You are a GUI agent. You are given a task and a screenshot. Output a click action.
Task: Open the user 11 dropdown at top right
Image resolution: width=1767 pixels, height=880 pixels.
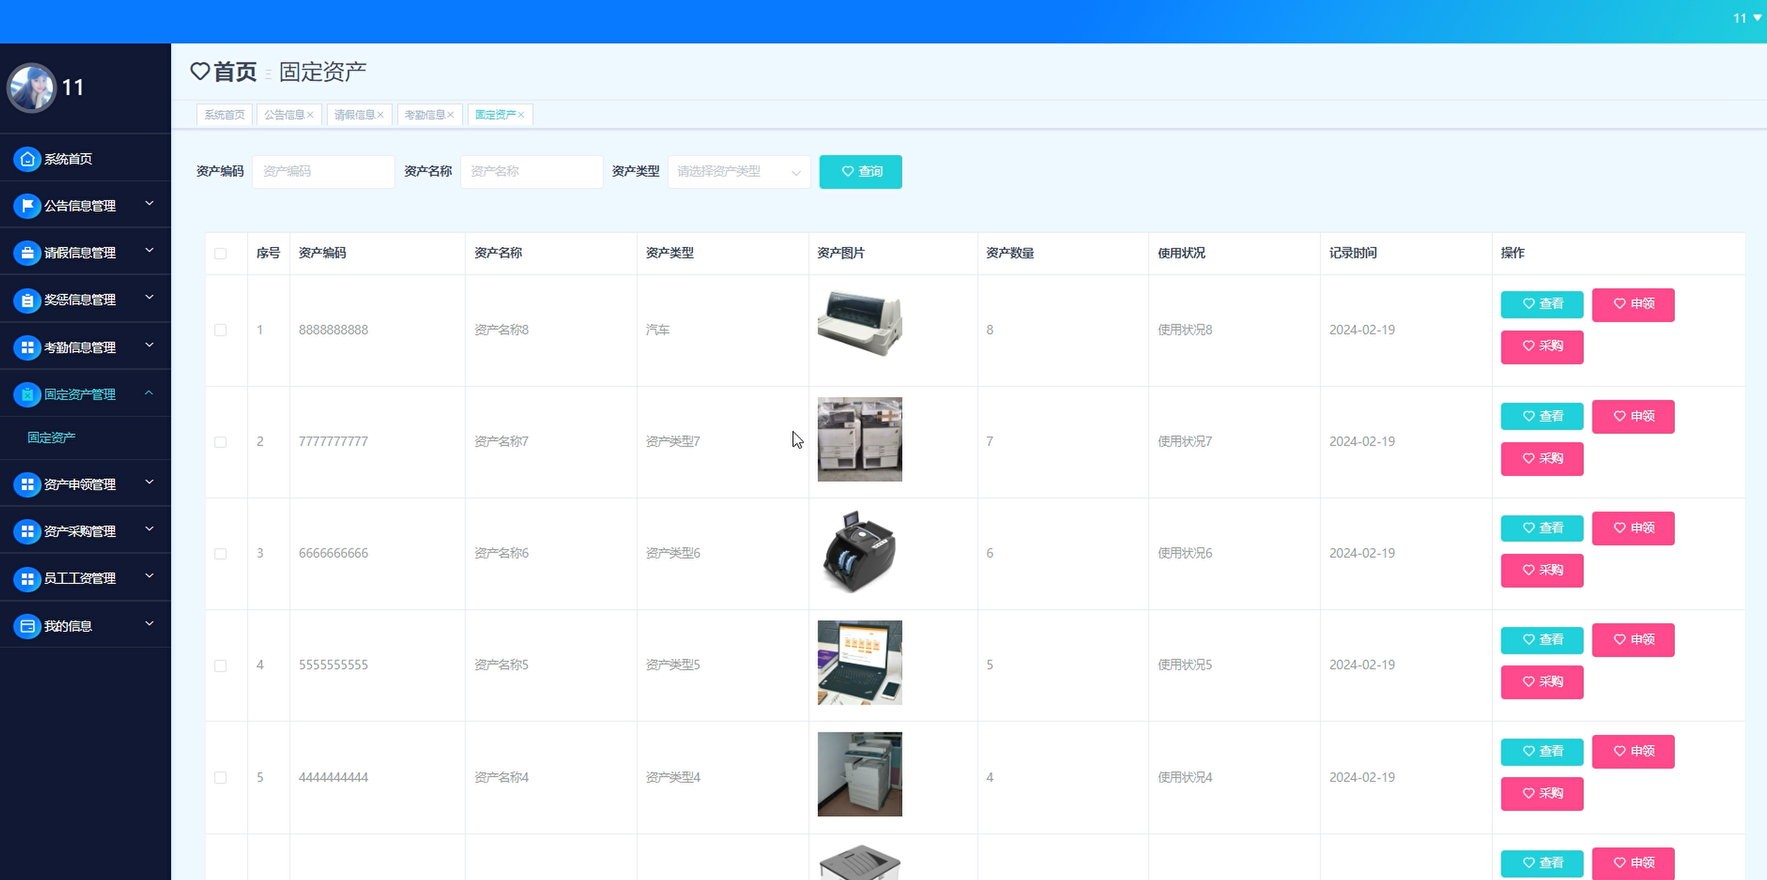click(1746, 18)
